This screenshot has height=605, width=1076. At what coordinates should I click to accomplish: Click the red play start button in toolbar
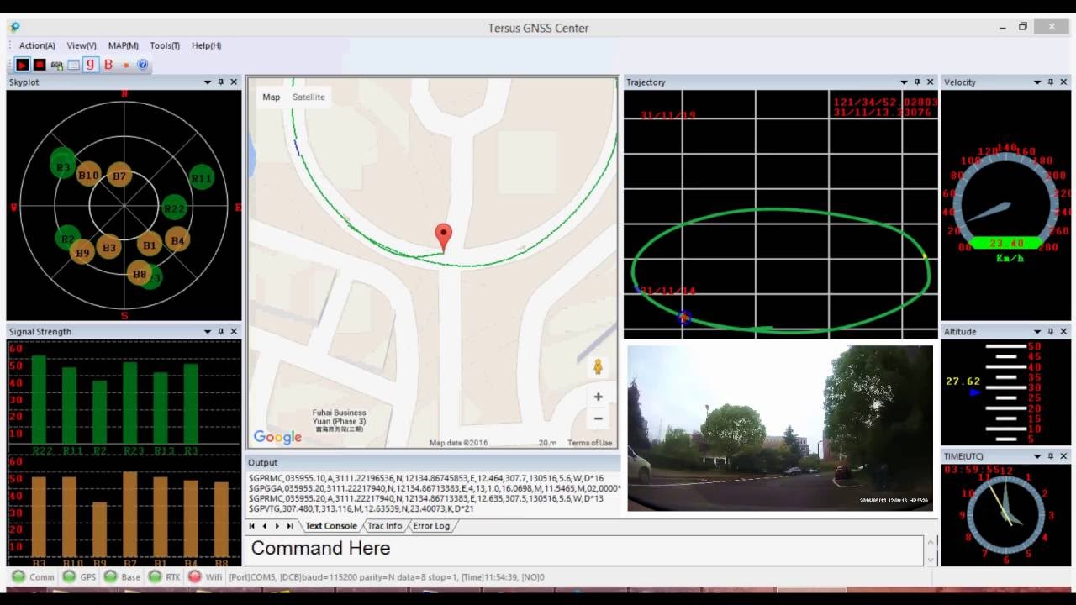(x=22, y=65)
